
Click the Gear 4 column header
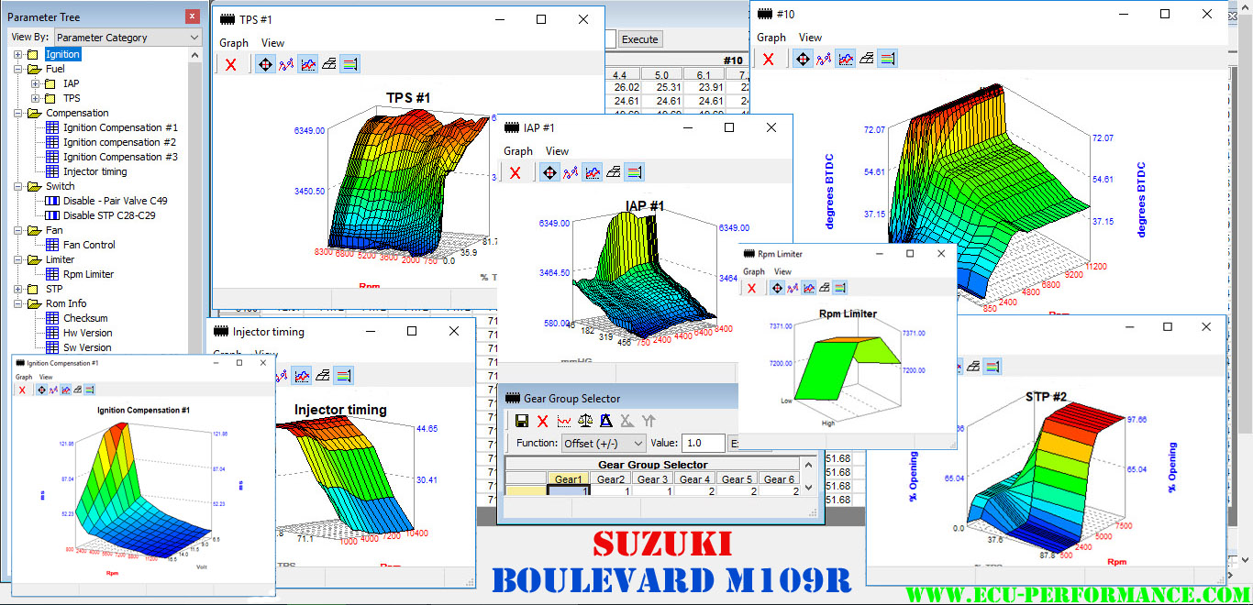(x=694, y=478)
